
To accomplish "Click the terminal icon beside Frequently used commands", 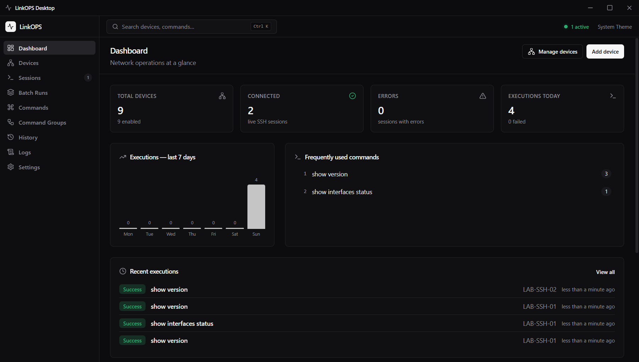I will coord(298,157).
